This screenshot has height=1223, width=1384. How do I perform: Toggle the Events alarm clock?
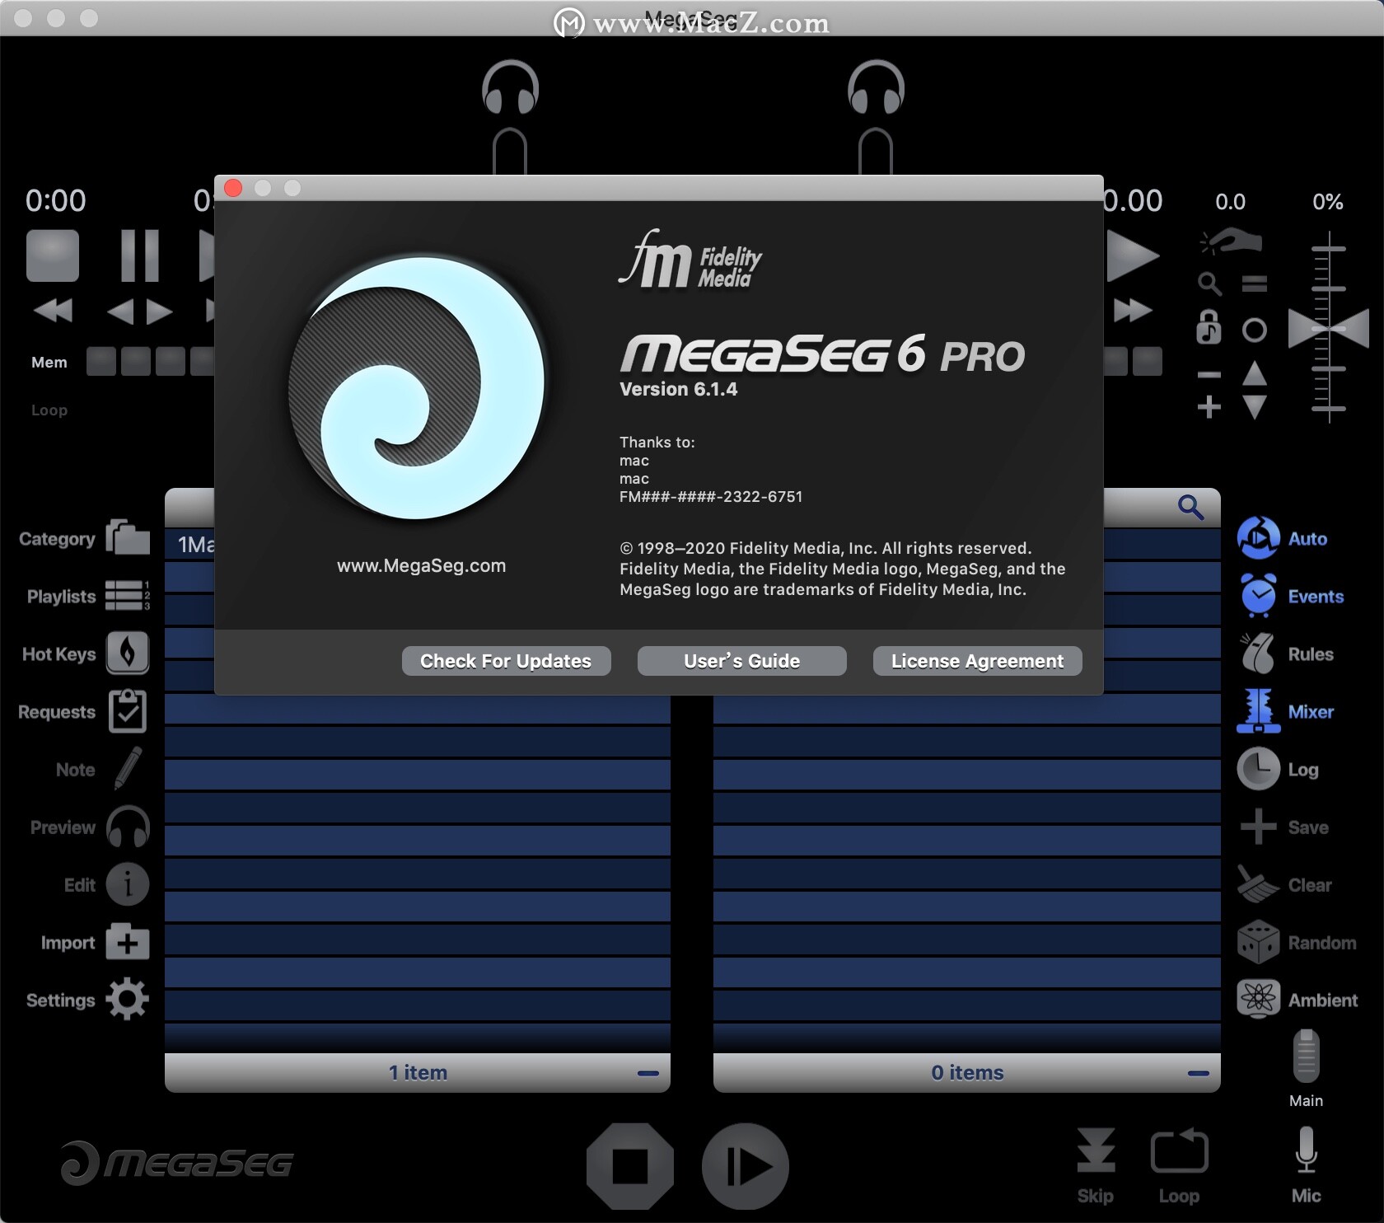tap(1258, 596)
